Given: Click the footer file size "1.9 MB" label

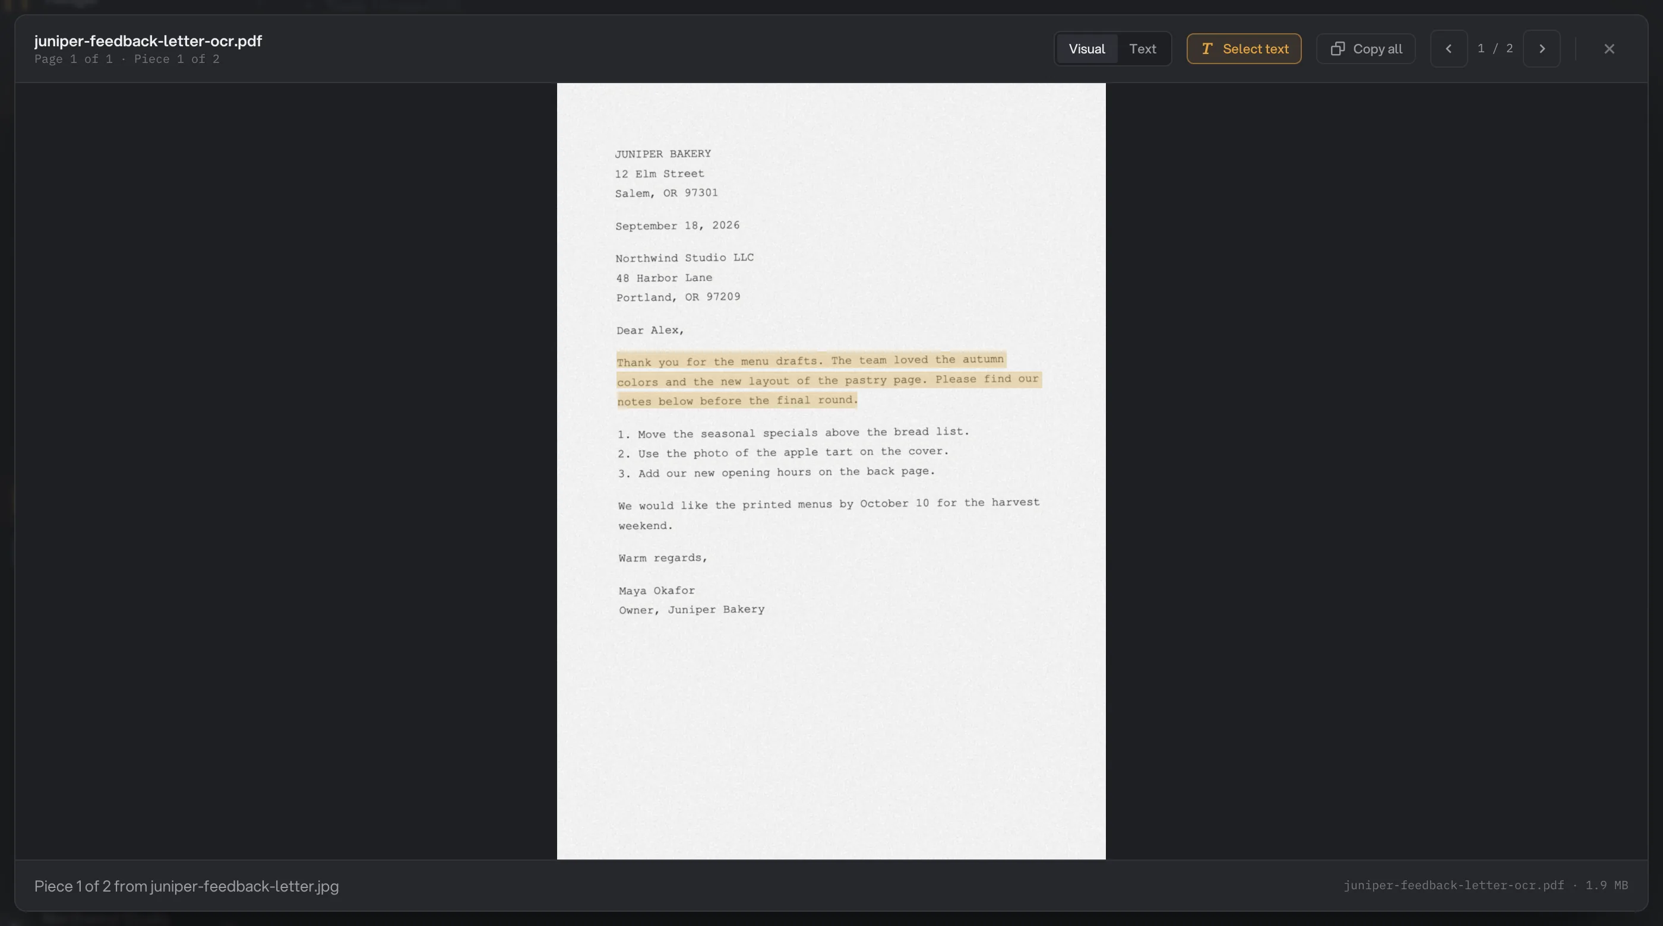Looking at the screenshot, I should 1607,886.
